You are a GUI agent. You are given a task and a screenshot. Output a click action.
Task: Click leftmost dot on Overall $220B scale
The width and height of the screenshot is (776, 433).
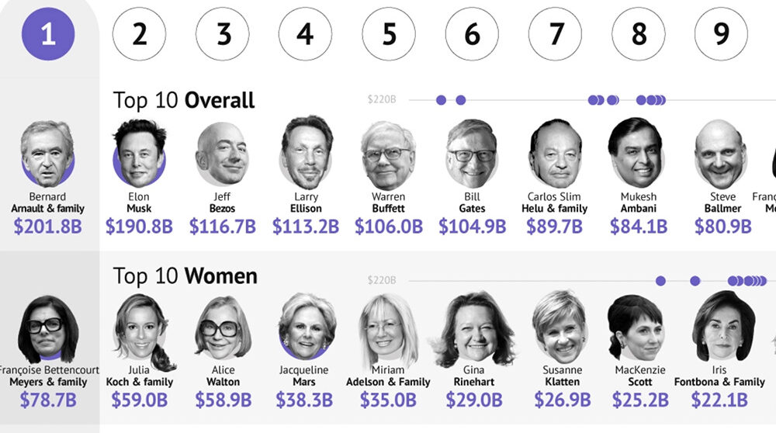tap(441, 100)
